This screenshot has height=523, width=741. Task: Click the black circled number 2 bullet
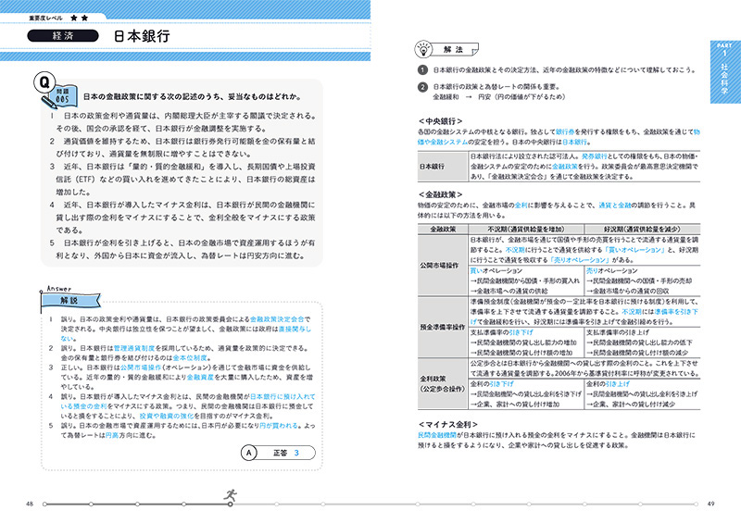[x=422, y=87]
